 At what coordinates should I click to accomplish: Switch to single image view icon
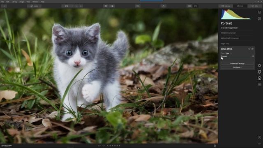coord(196,6)
